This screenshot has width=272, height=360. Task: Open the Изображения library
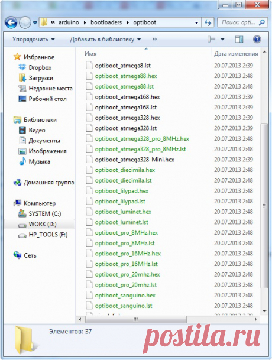coord(47,151)
